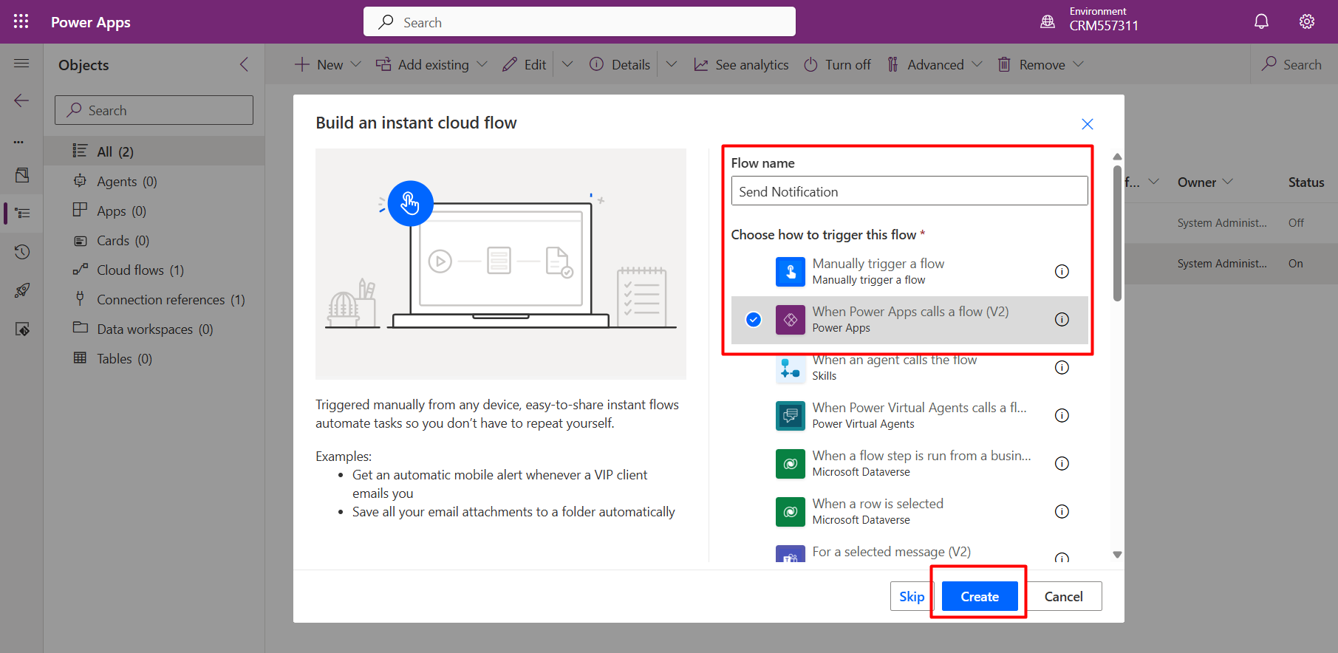Open the notifications bell
This screenshot has width=1338, height=653.
(x=1261, y=21)
